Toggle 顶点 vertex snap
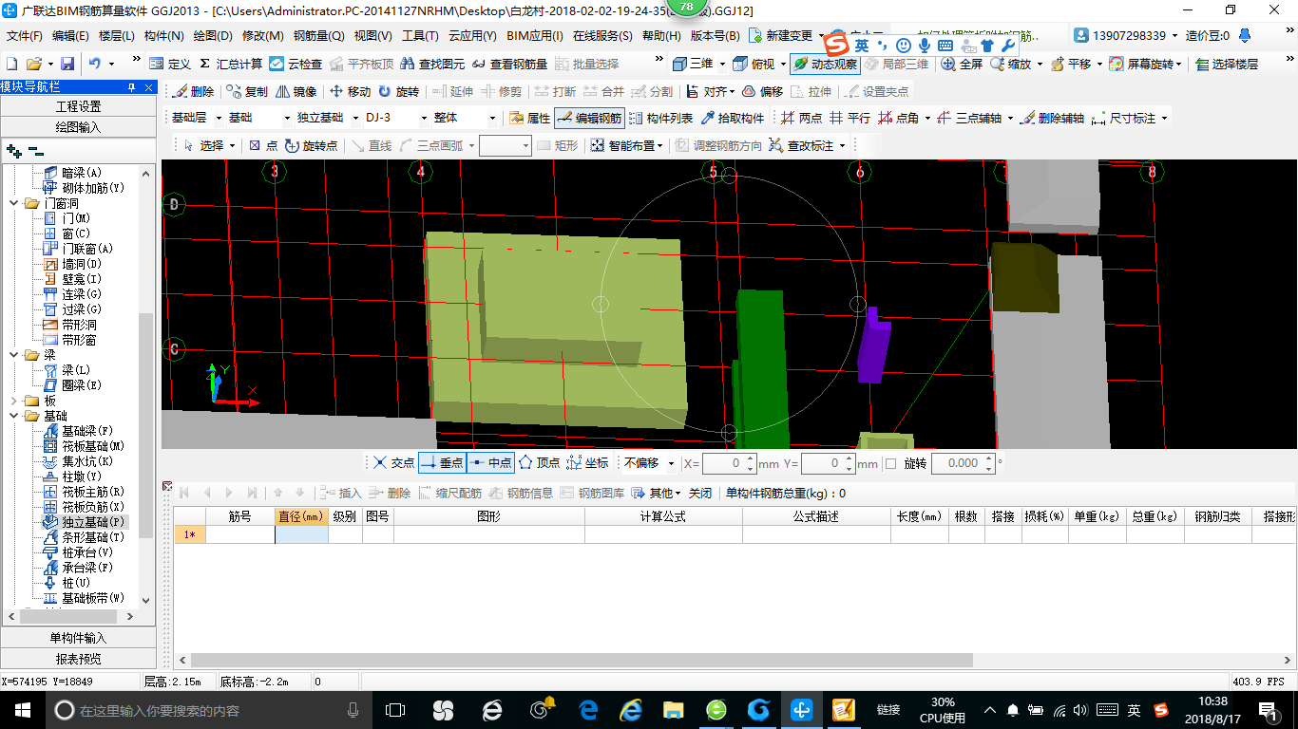This screenshot has height=729, width=1298. 539,462
